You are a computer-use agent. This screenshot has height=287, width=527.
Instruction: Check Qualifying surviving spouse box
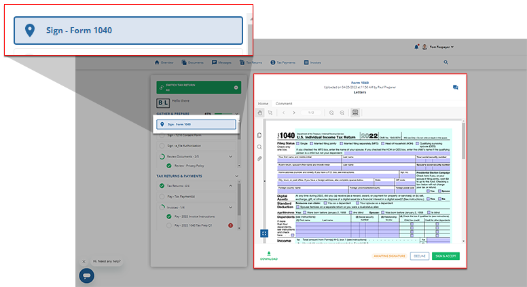(418, 143)
